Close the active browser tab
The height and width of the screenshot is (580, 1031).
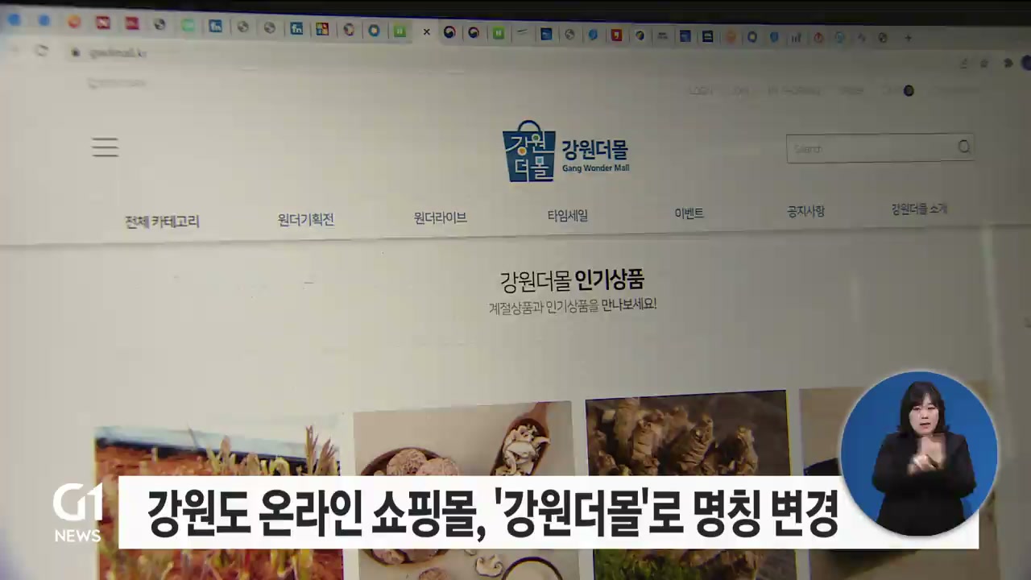(x=426, y=32)
